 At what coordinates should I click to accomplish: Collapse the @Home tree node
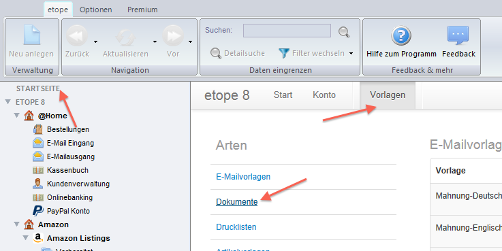pyautogui.click(x=16, y=115)
